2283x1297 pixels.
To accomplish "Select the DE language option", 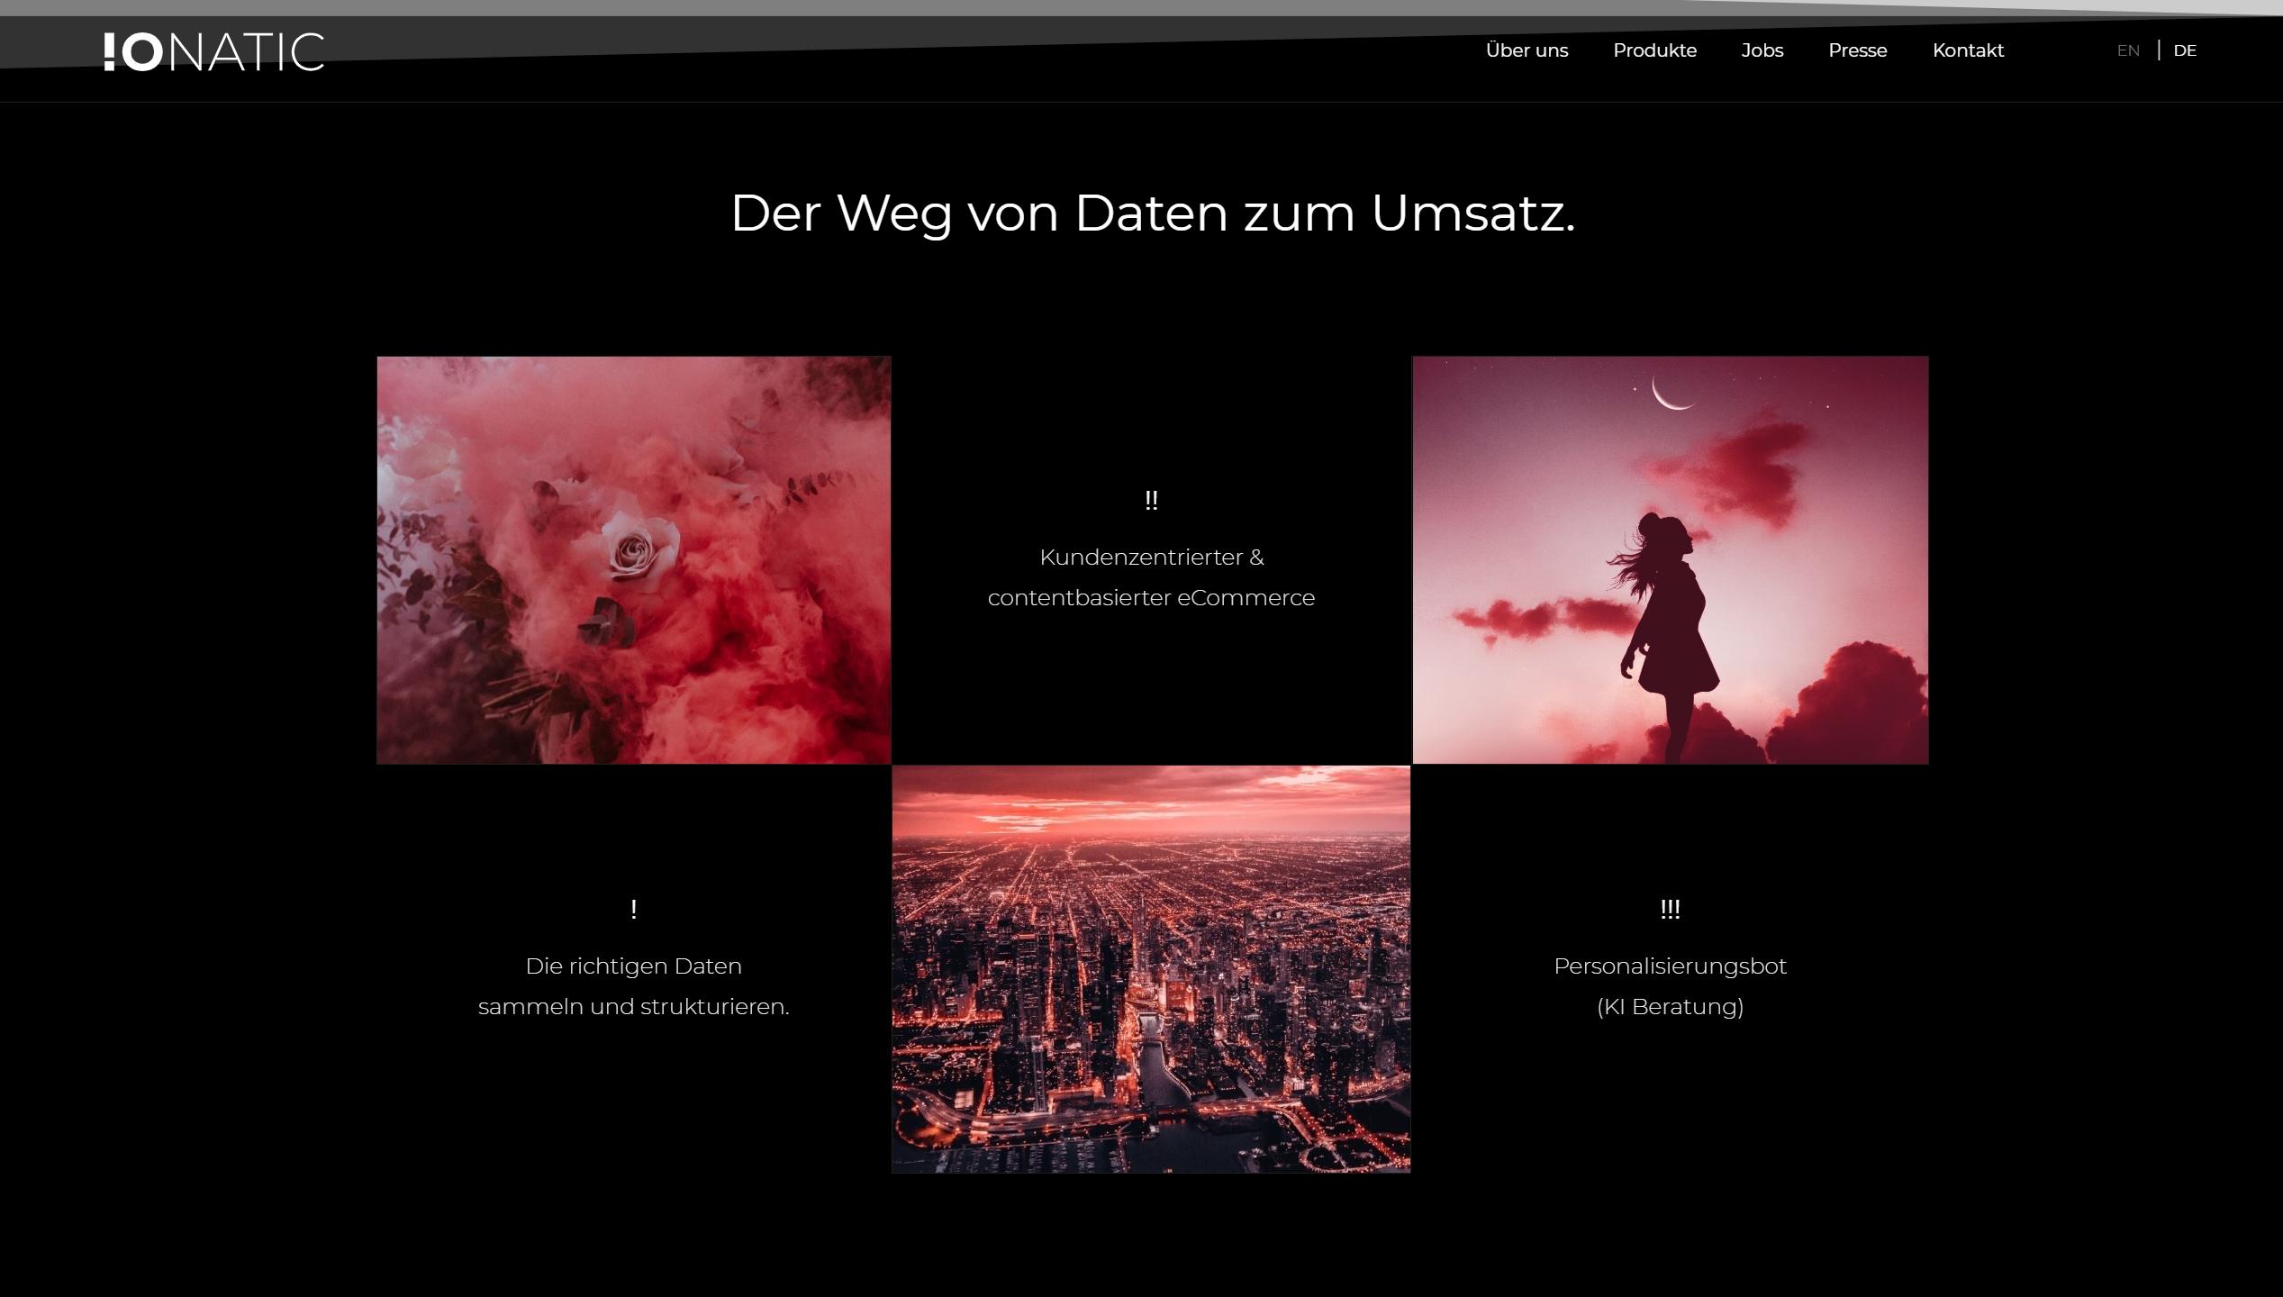I will point(2184,50).
